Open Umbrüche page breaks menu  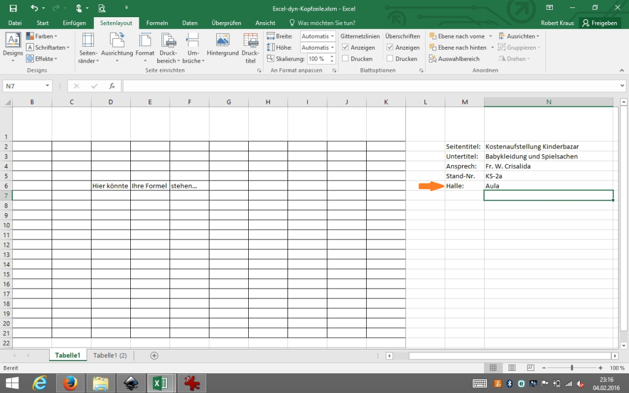click(x=193, y=48)
